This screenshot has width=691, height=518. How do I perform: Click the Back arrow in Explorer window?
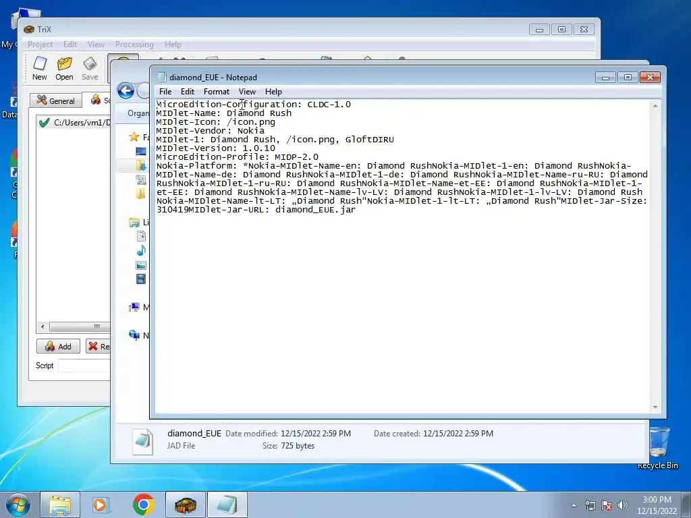[126, 91]
